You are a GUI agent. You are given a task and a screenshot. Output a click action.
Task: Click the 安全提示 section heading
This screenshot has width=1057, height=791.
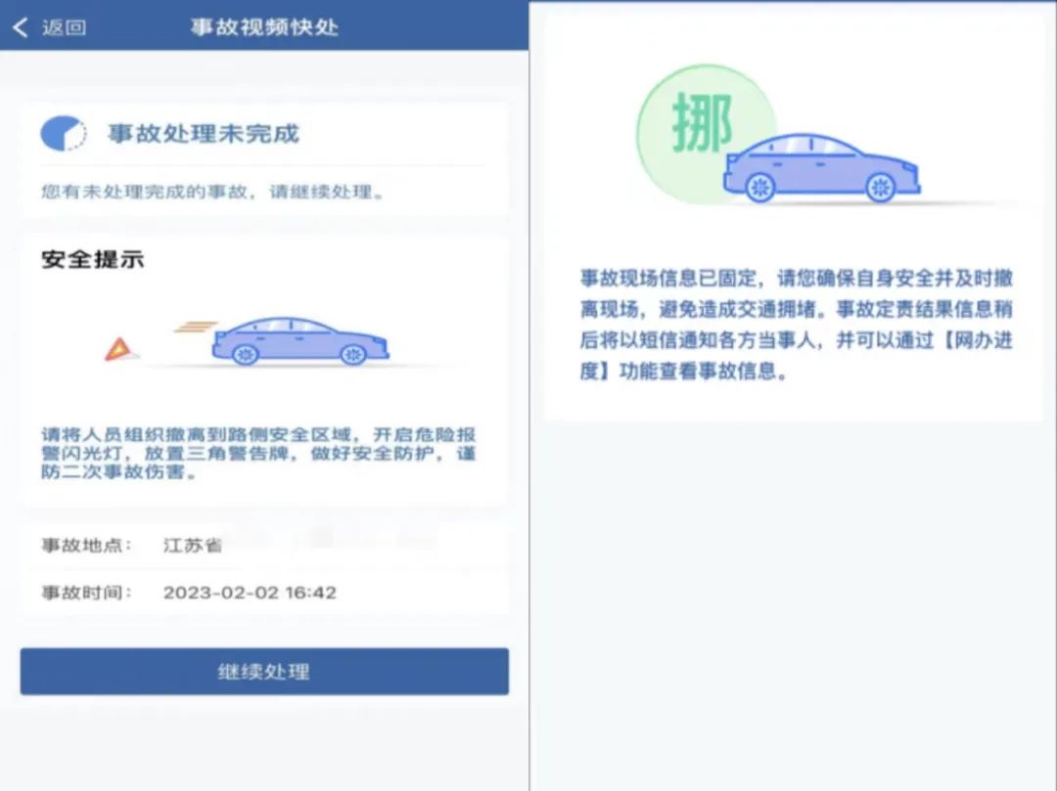click(92, 259)
